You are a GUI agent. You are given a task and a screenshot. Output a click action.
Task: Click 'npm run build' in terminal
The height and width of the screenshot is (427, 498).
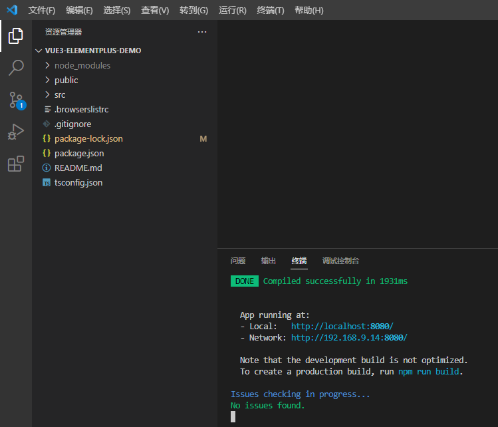(x=428, y=371)
